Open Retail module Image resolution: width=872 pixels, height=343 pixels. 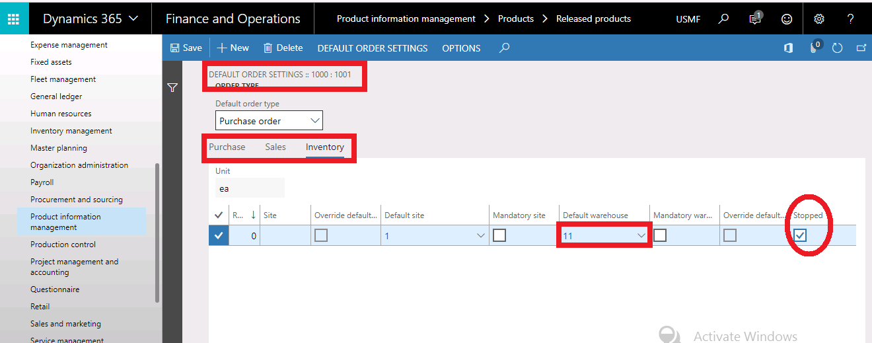click(x=40, y=307)
